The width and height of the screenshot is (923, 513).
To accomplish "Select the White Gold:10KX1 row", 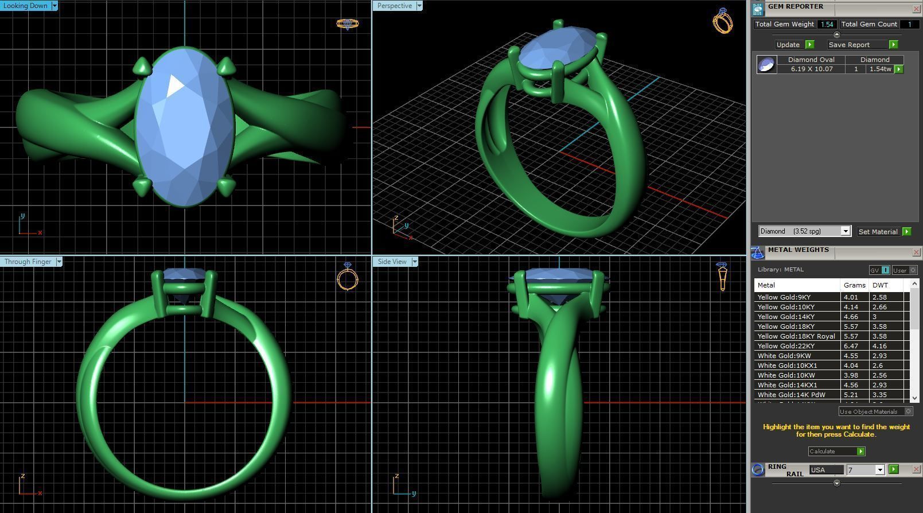I will point(832,366).
